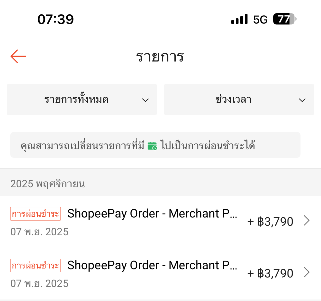Tap the รายการ page title
Viewport: 321px width, 301px height.
(x=160, y=56)
